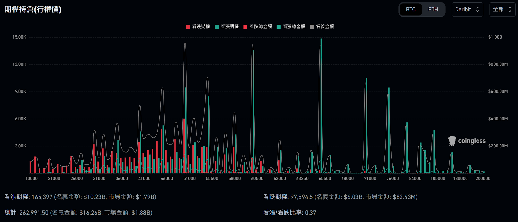Click the gray 名義金額 legend swatch

[312, 27]
